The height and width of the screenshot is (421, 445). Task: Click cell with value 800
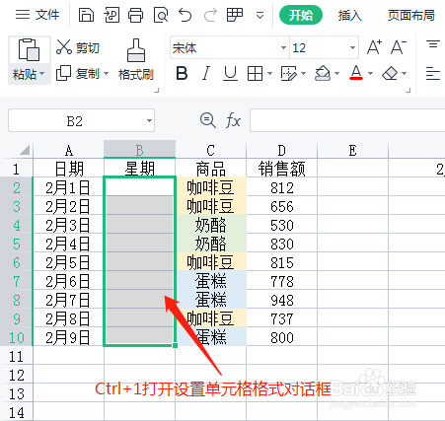coord(281,337)
